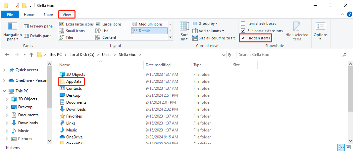Collapse This PC tree node
Image resolution: width=354 pixels, height=152 pixels.
point(4,91)
